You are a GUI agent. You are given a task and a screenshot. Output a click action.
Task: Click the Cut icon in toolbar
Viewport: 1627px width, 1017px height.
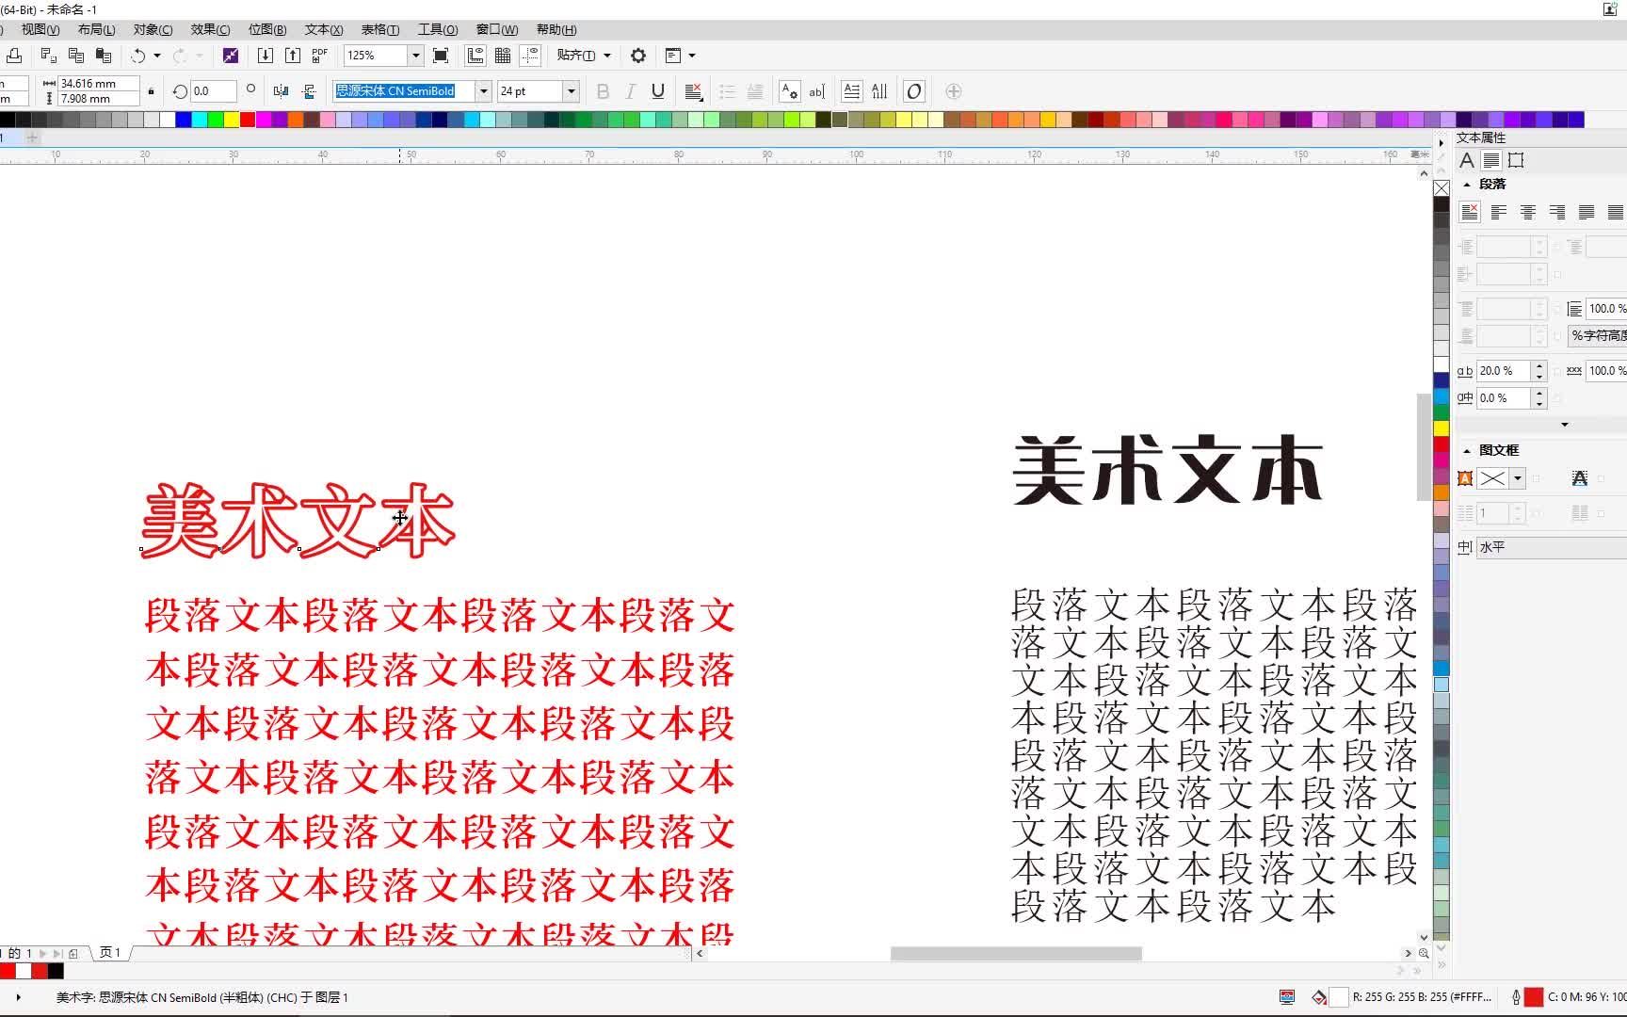pos(49,56)
